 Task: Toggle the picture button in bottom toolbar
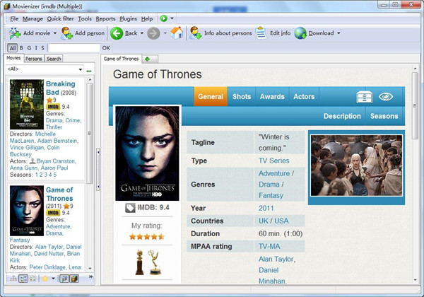[x=64, y=278]
